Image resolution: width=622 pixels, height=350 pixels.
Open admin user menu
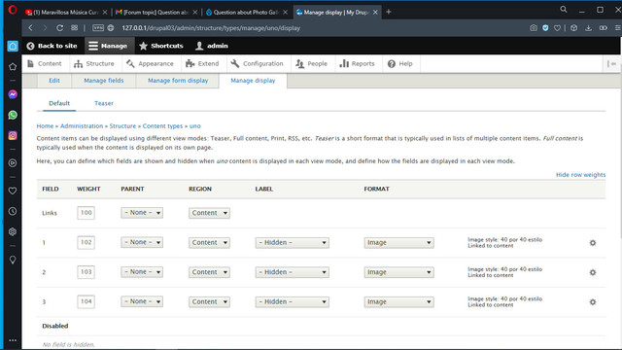[212, 46]
